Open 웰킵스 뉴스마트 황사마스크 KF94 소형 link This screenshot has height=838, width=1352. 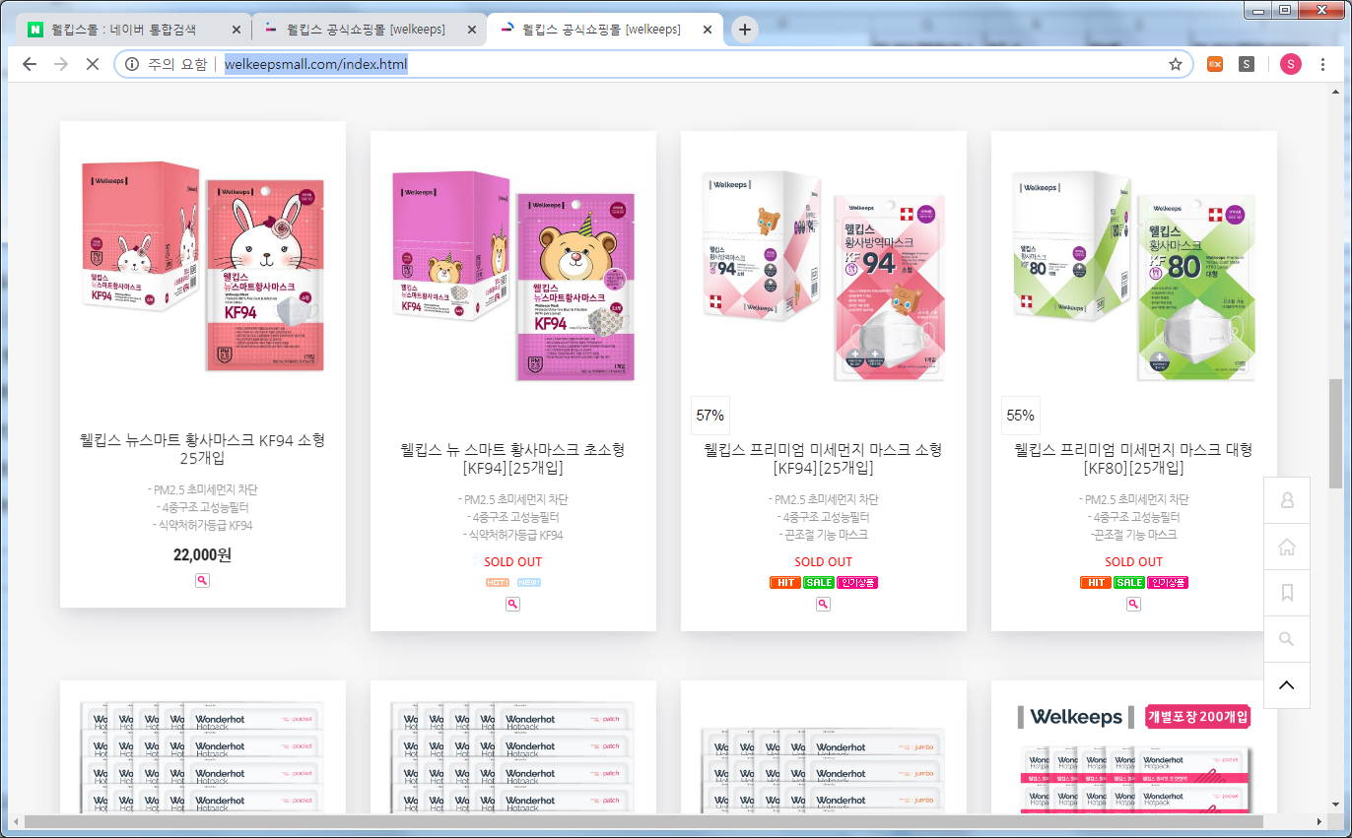[203, 449]
